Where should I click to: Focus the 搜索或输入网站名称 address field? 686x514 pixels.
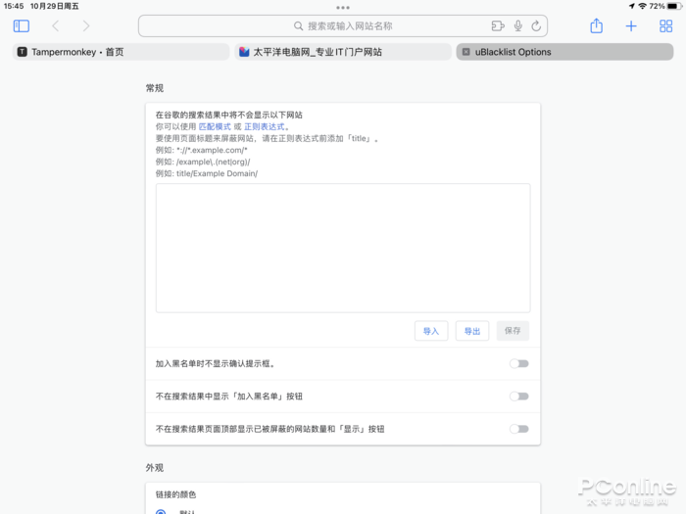[343, 26]
